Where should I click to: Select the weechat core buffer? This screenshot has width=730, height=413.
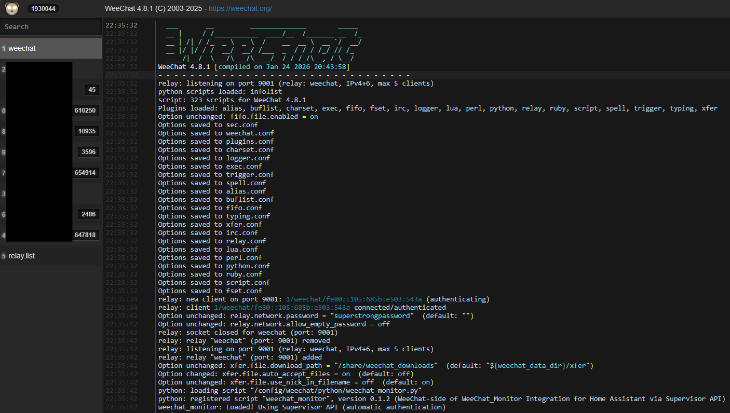coord(51,48)
